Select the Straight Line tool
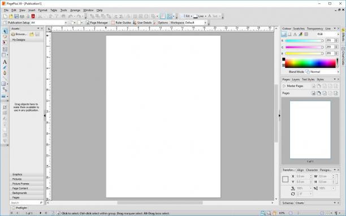This screenshot has width=346, height=216. 5,79
